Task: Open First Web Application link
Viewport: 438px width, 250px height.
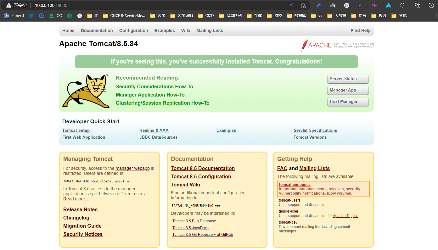Action: (84, 137)
